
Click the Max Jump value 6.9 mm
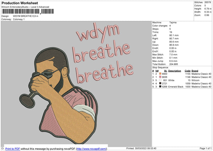tap(173, 61)
